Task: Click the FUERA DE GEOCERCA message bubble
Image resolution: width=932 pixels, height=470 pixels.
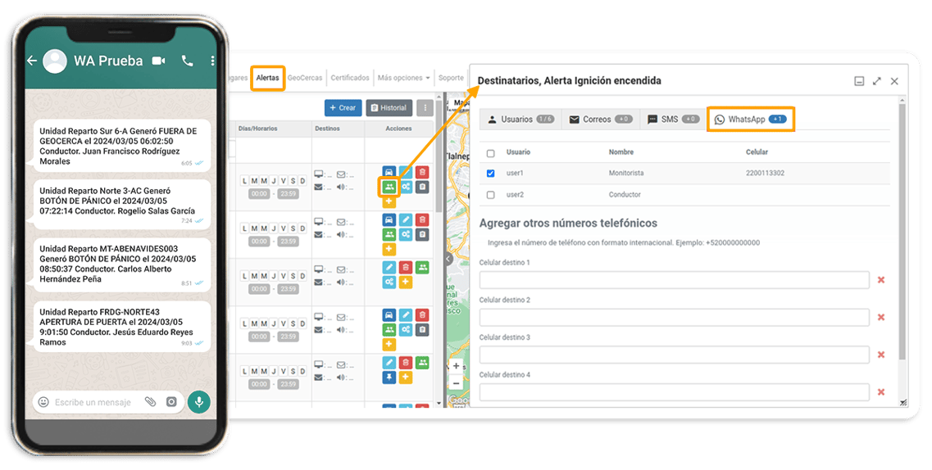Action: pyautogui.click(x=122, y=146)
